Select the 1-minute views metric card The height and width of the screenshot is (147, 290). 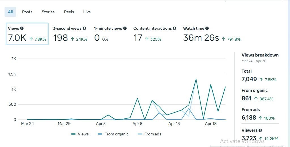click(x=110, y=34)
